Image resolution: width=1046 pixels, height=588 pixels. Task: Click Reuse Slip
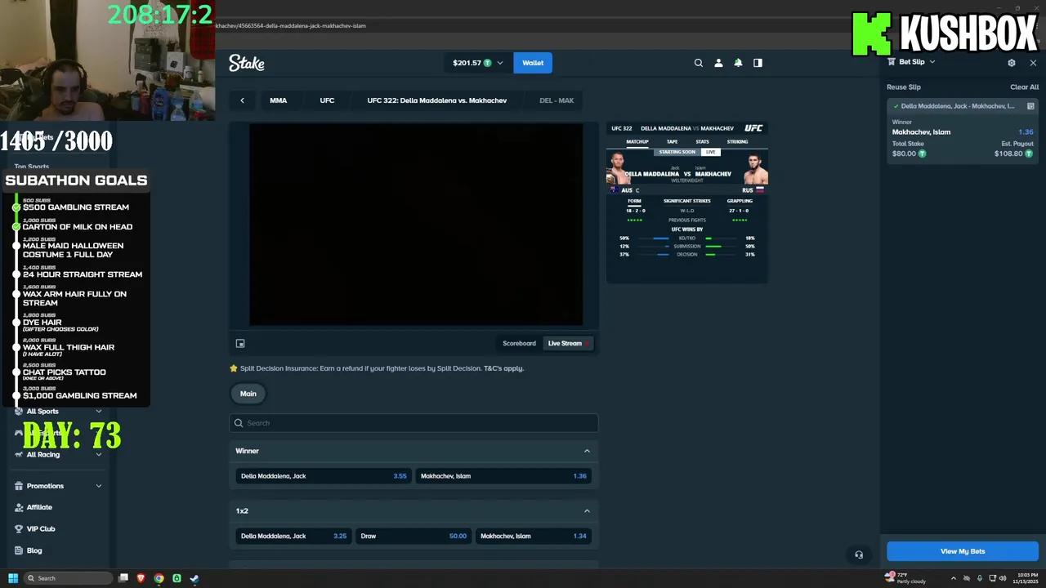point(904,87)
